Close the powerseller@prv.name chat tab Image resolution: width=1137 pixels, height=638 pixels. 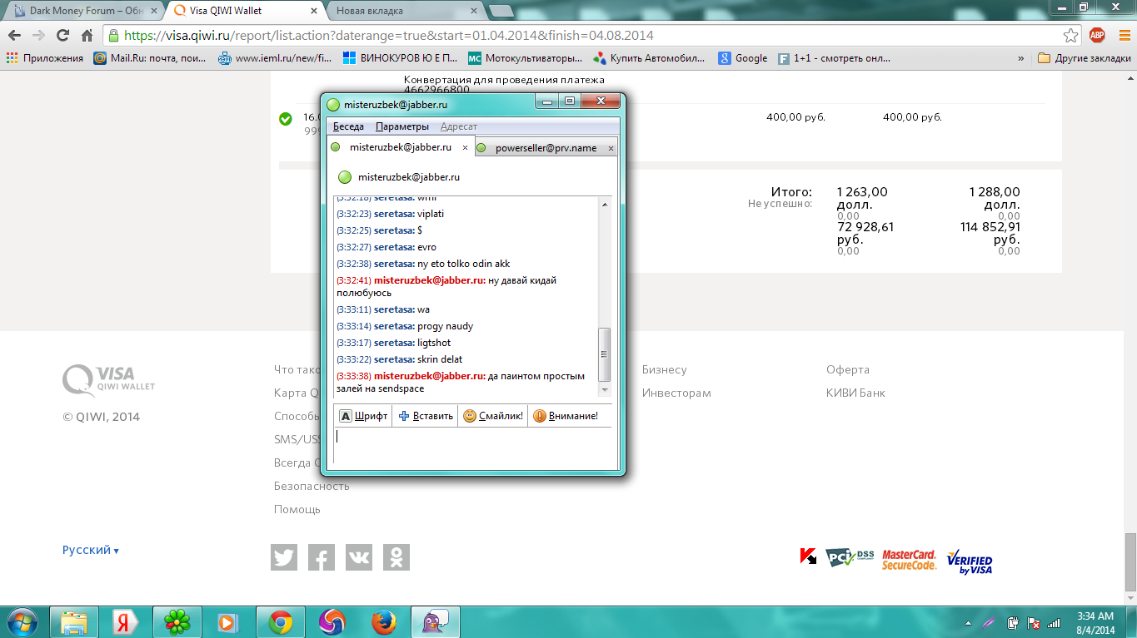[x=611, y=149]
